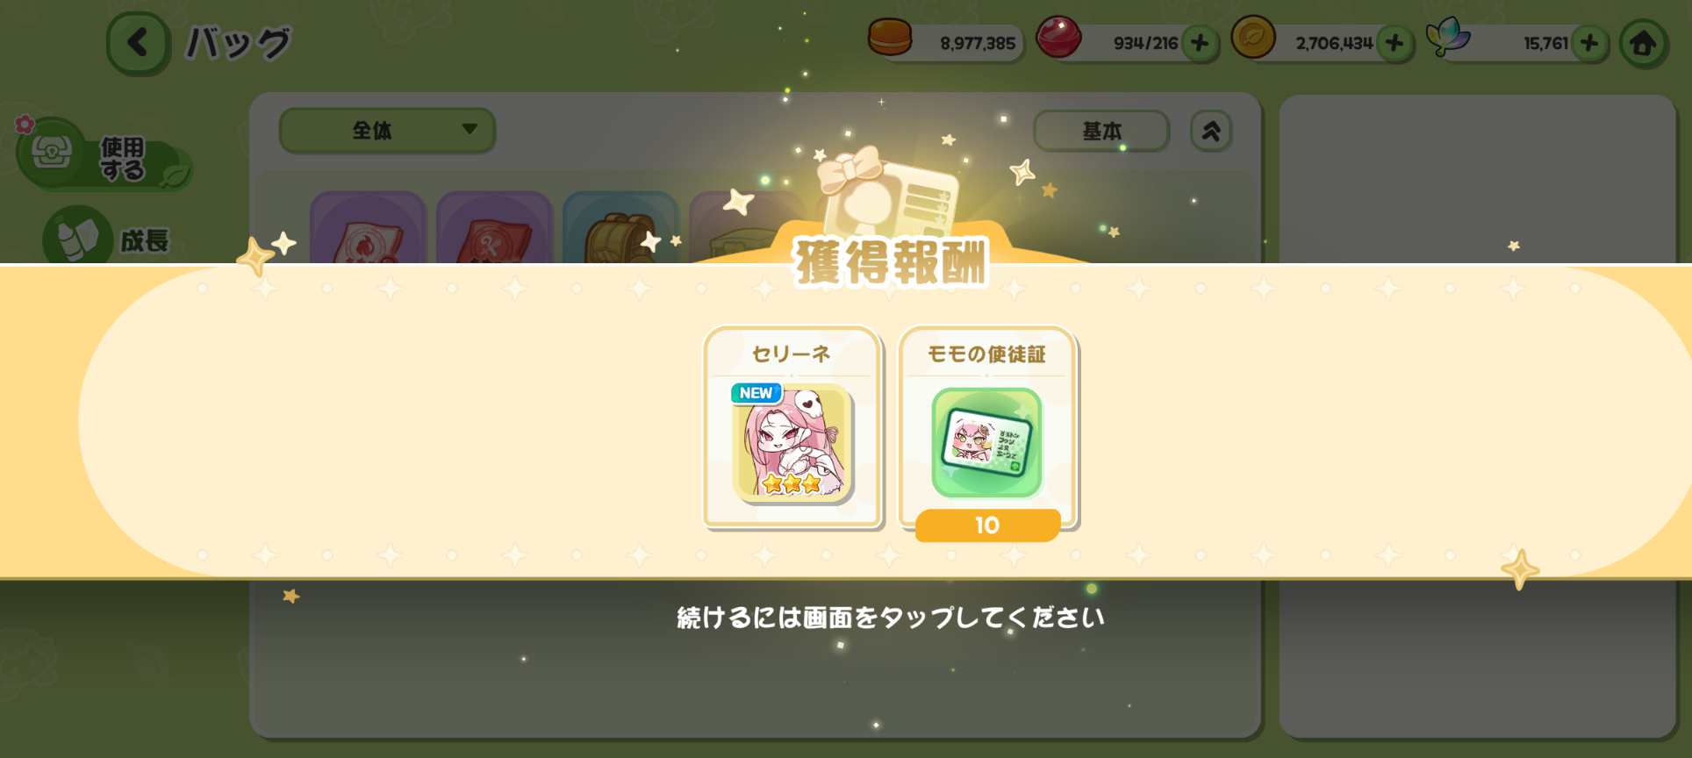
Task: Add more red gem stamina
Action: tap(1200, 43)
